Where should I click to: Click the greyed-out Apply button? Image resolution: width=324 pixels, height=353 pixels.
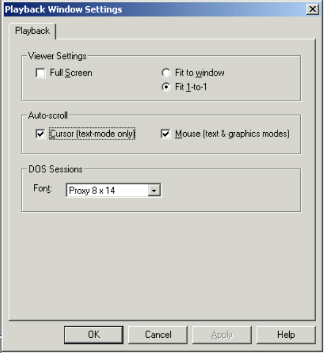pos(222,335)
